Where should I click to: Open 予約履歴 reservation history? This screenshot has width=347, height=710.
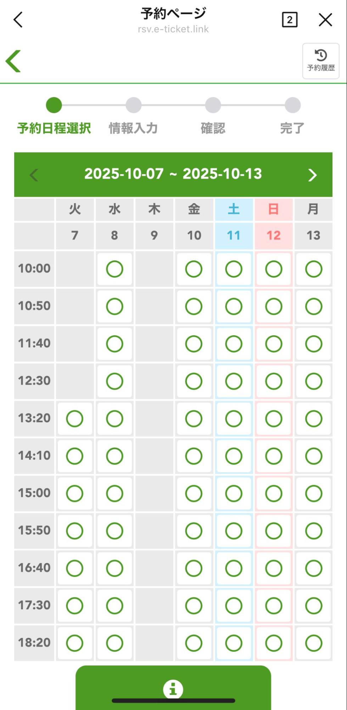[320, 61]
